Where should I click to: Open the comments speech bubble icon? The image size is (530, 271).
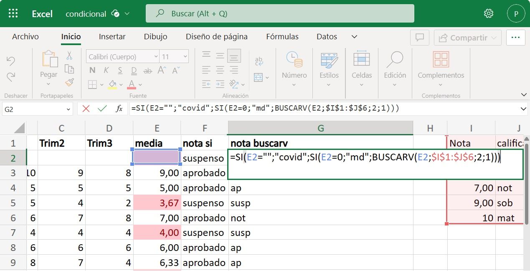tap(419, 38)
